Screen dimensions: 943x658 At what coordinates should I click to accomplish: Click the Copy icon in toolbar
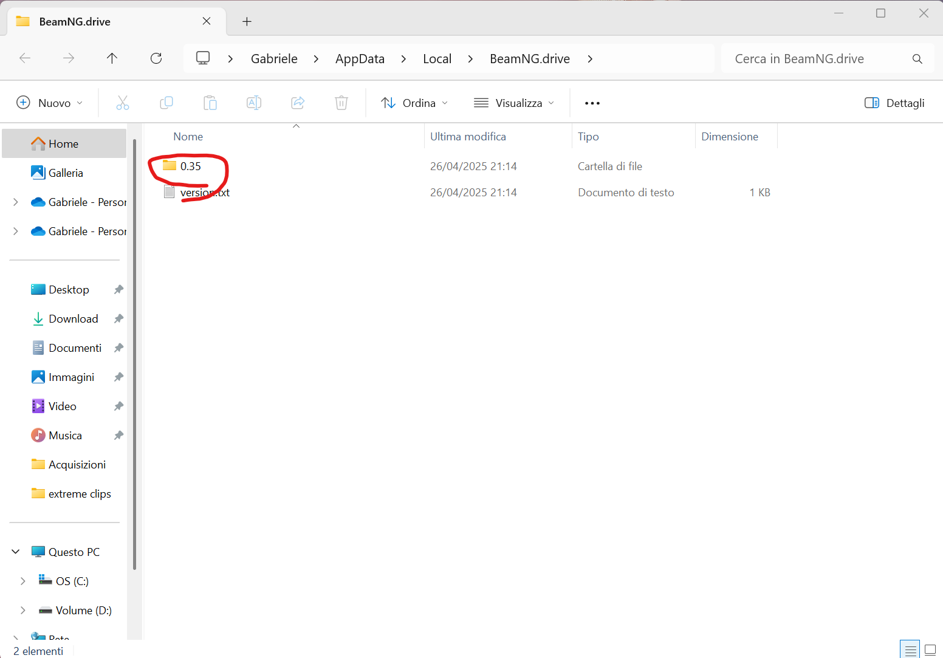[x=166, y=103]
